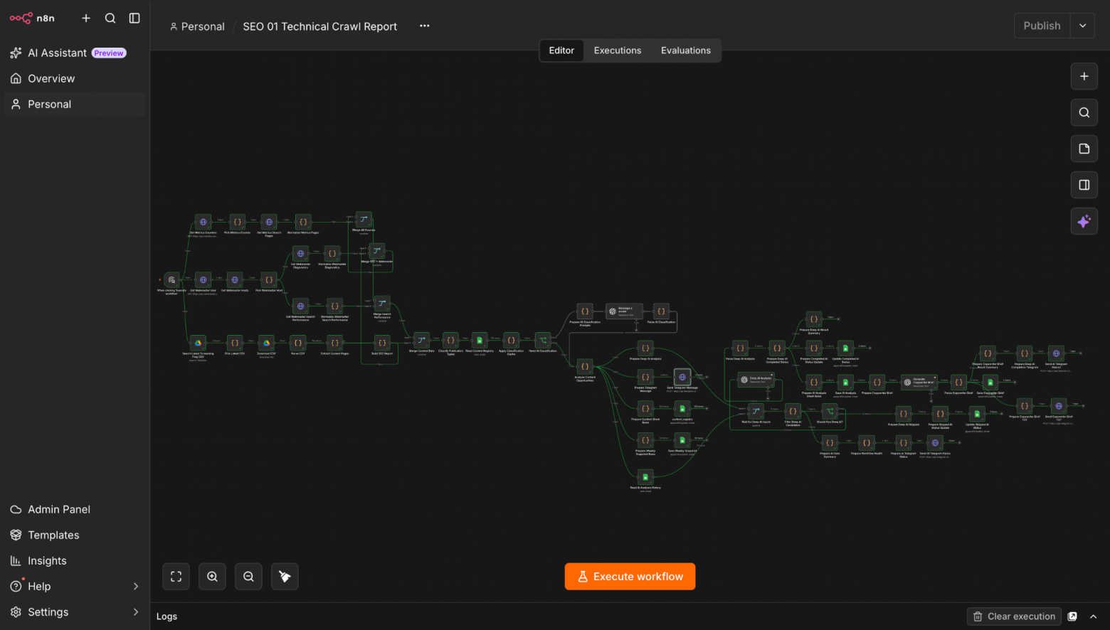This screenshot has height=630, width=1110.
Task: Open the workflow actions ellipsis menu
Action: [425, 26]
